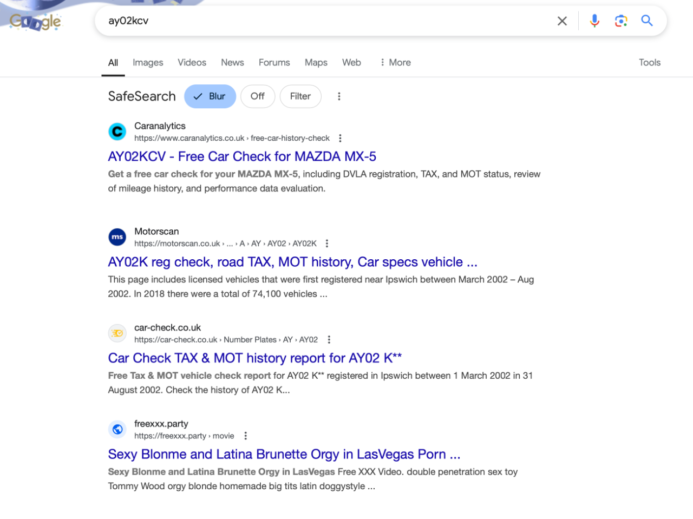Switch to the Videos tab
Screen dimensions: 693x519
[x=192, y=62]
